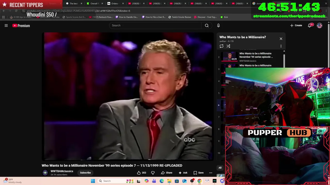Open Microsoft Teams on the taskbar
330x185 pixels.
[x=154, y=181]
